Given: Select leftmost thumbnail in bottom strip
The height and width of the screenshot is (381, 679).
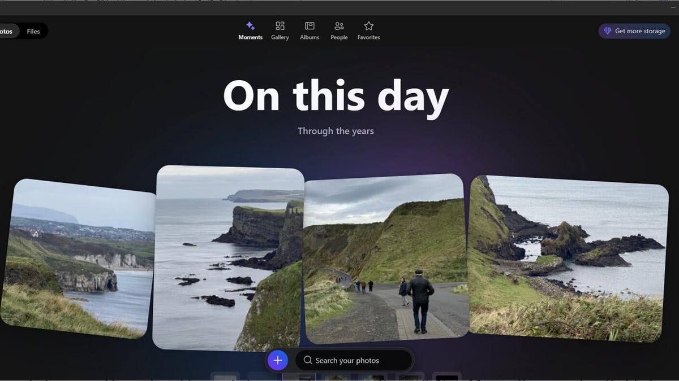Looking at the screenshot, I should (225, 377).
